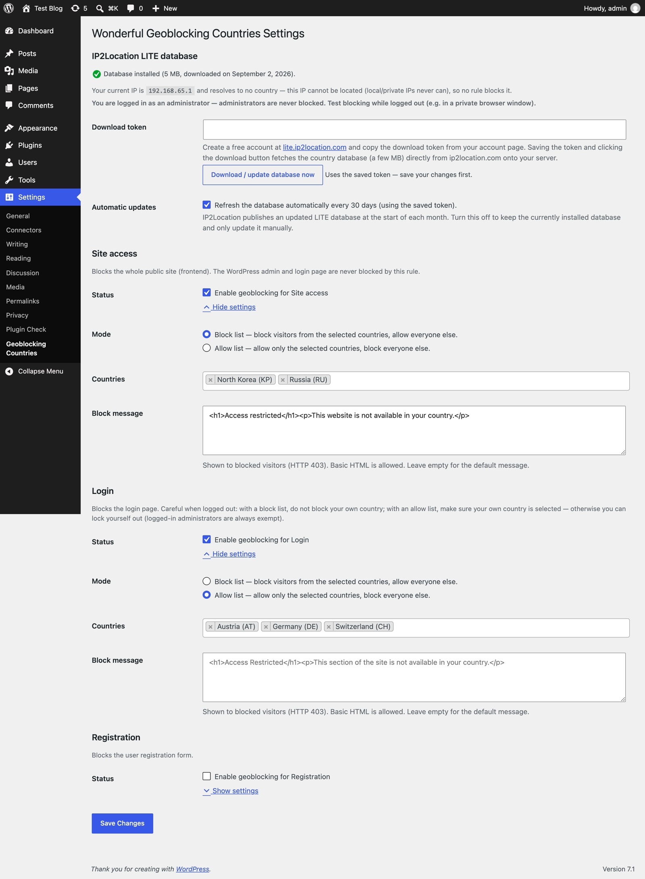Remove Germany (DE) tag from Login countries
This screenshot has height=879, width=645.
266,627
